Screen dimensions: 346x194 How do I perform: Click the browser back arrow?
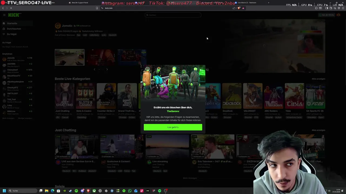tap(3, 8)
